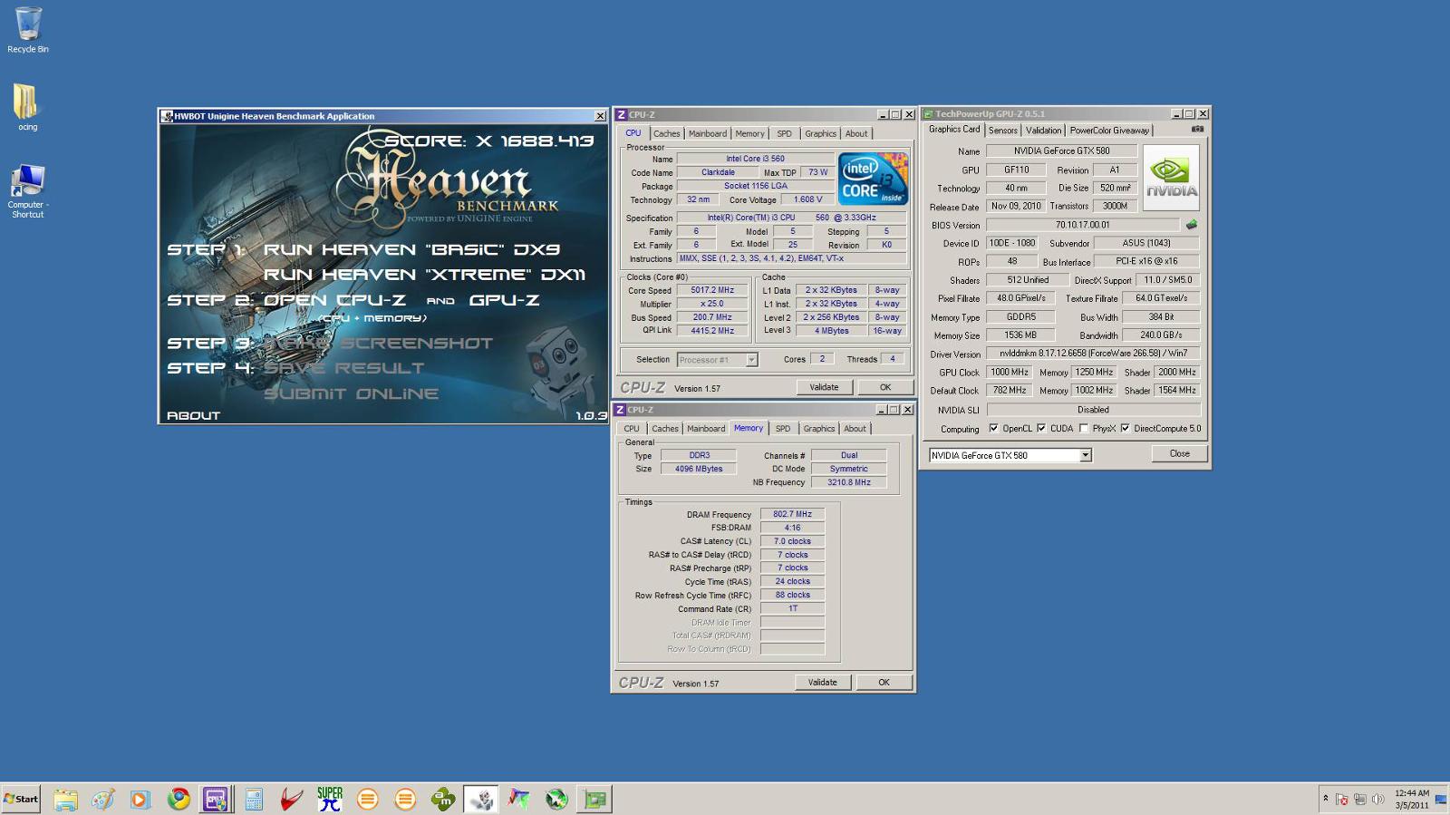Open the Start menu
This screenshot has width=1450, height=815.
coord(21,799)
